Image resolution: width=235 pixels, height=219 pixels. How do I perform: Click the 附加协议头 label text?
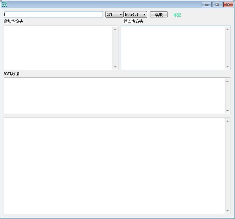click(x=13, y=22)
